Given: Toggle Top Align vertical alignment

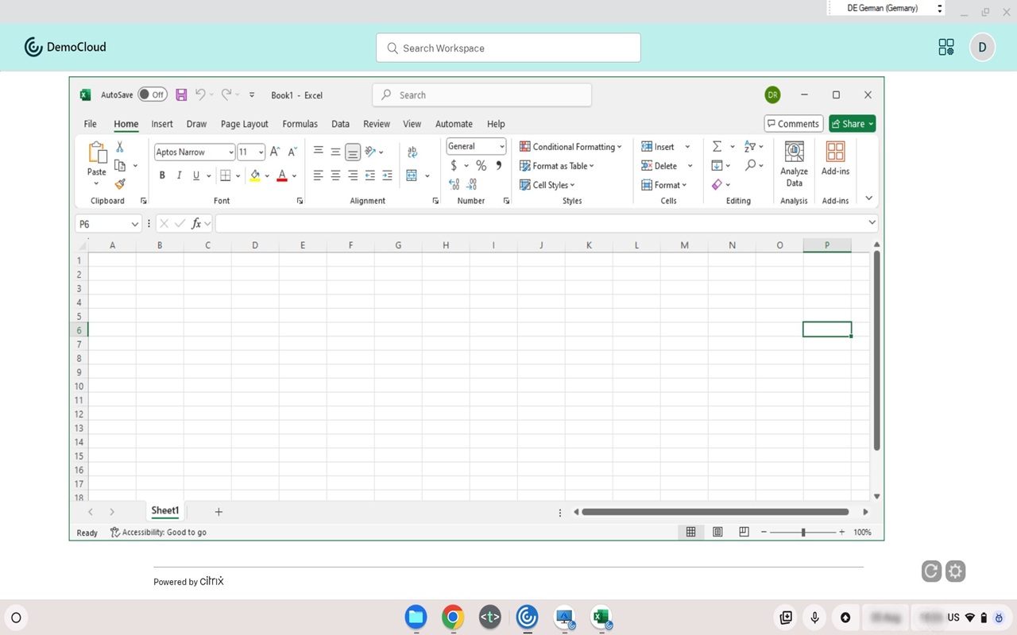Looking at the screenshot, I should (x=318, y=152).
